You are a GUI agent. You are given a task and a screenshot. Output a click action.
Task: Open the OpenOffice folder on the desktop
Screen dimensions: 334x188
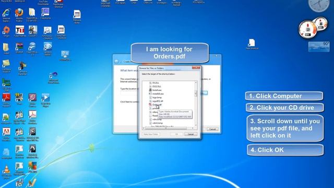tap(32, 15)
